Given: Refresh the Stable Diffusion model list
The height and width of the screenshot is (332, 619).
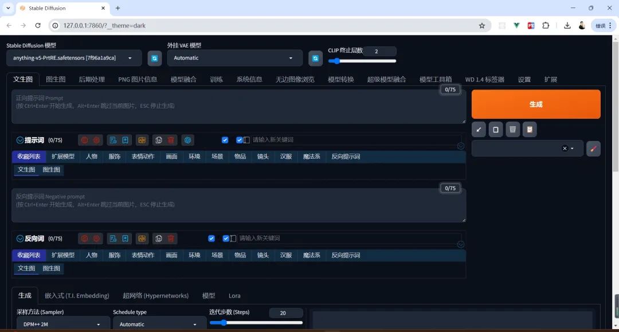Looking at the screenshot, I should coord(154,58).
